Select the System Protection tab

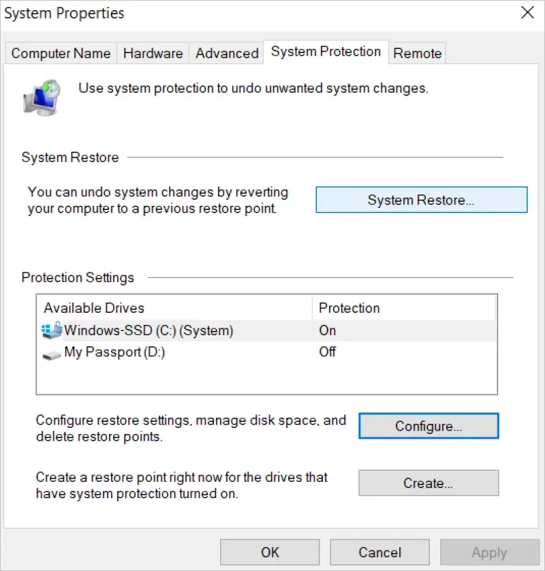coord(326,51)
